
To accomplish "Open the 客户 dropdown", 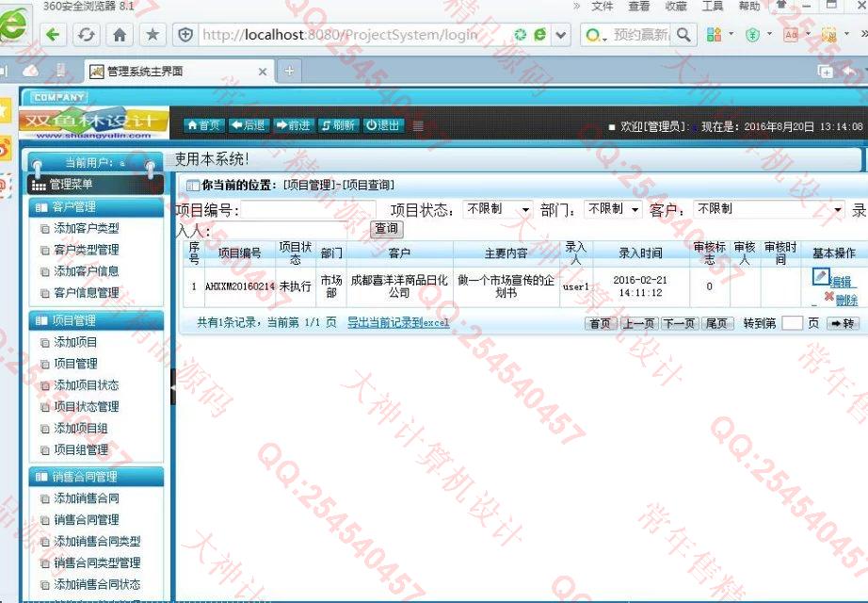I will pos(769,209).
